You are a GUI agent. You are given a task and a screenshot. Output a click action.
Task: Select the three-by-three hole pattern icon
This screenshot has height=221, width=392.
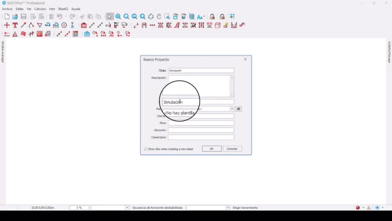[160, 25]
